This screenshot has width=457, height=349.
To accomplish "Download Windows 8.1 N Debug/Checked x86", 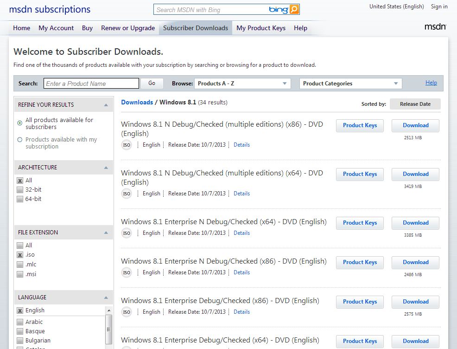I will click(x=416, y=125).
